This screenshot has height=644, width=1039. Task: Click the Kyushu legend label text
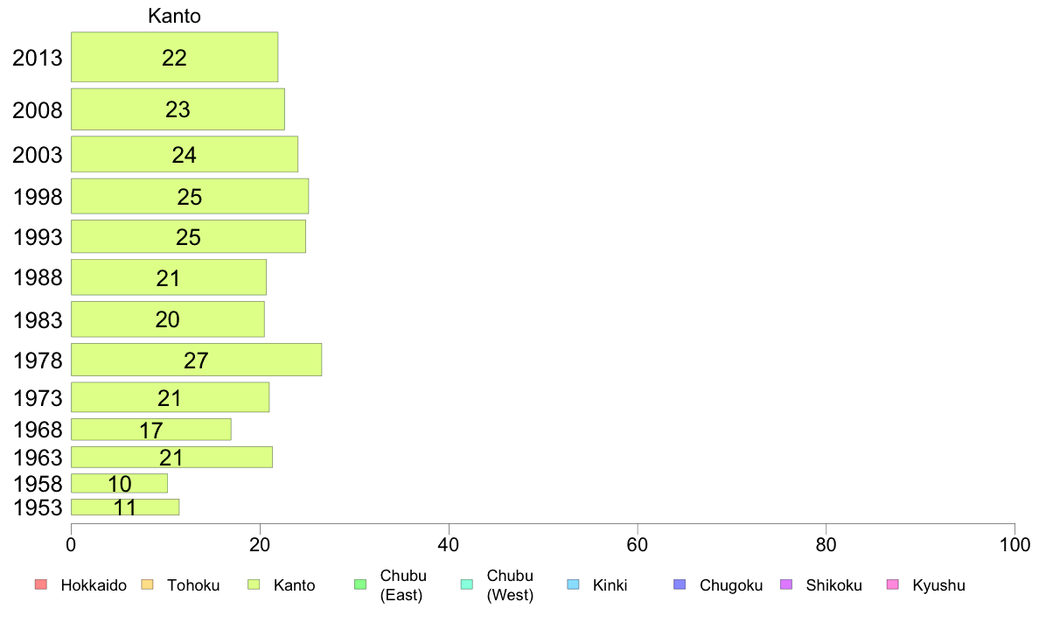point(938,585)
